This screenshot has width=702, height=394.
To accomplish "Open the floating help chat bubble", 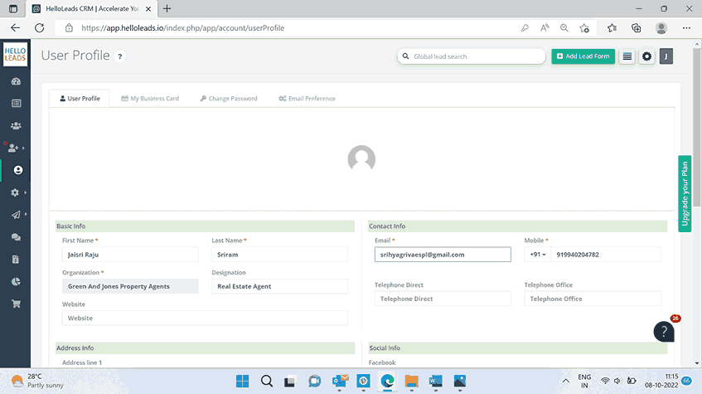I will 664,331.
